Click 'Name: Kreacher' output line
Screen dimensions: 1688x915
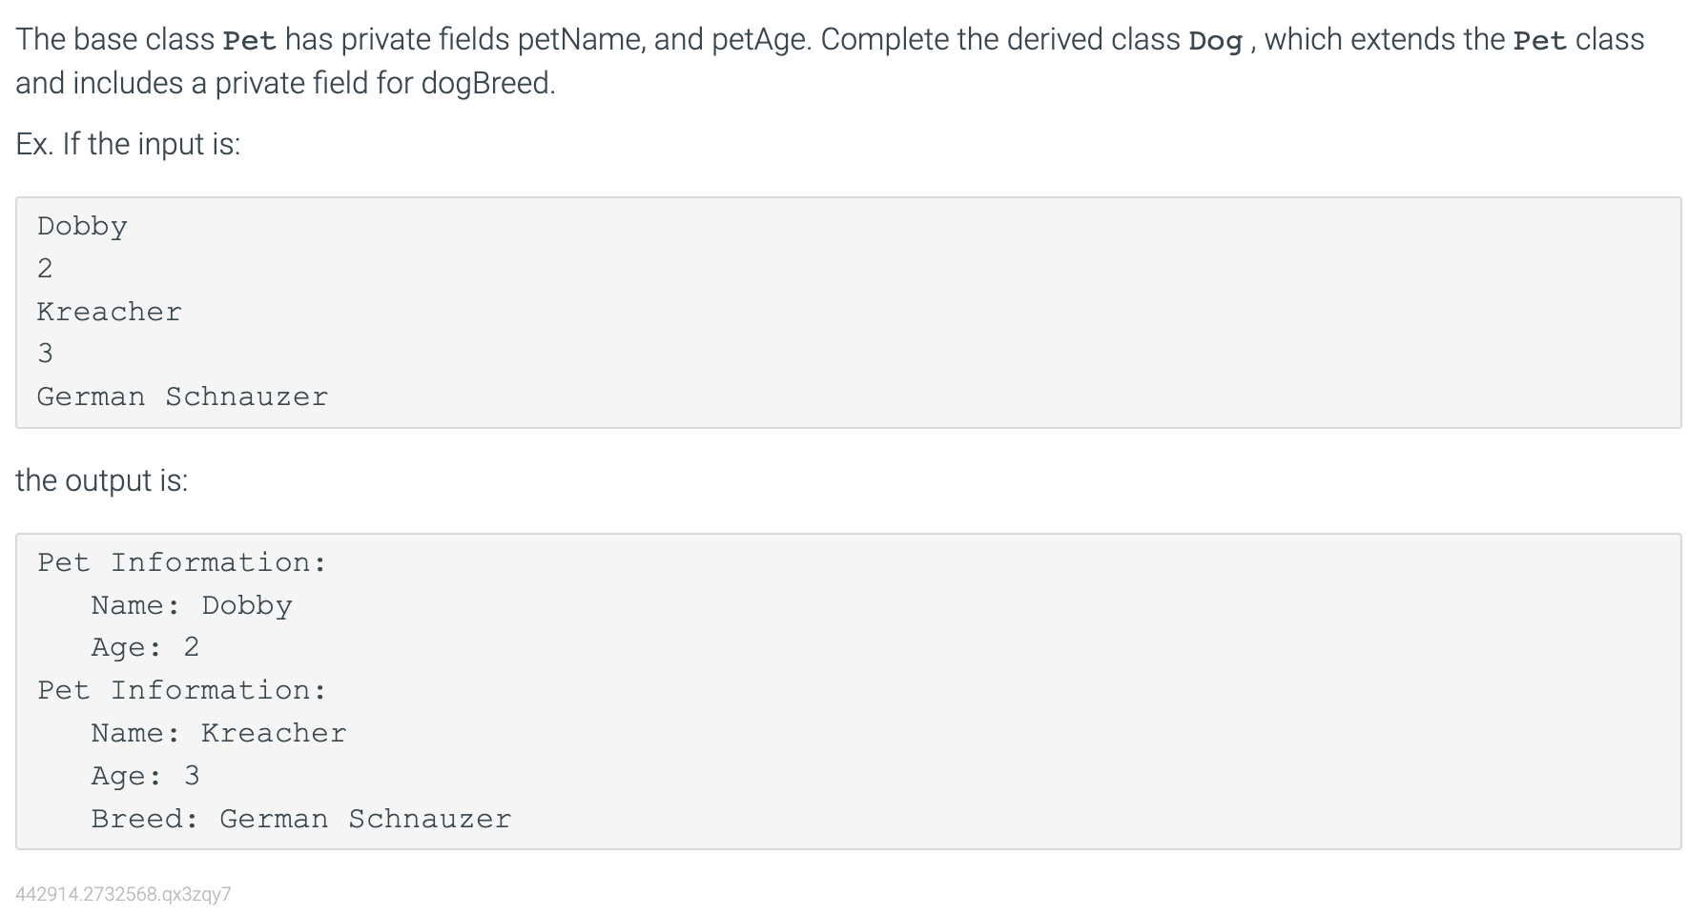(x=218, y=733)
